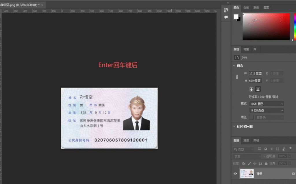Screen dimensions: 296x184
Task: Select the 背景 layer name
Action: pos(259,173)
